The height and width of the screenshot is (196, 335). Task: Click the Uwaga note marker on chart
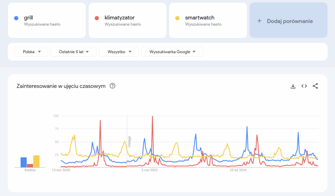(x=129, y=141)
